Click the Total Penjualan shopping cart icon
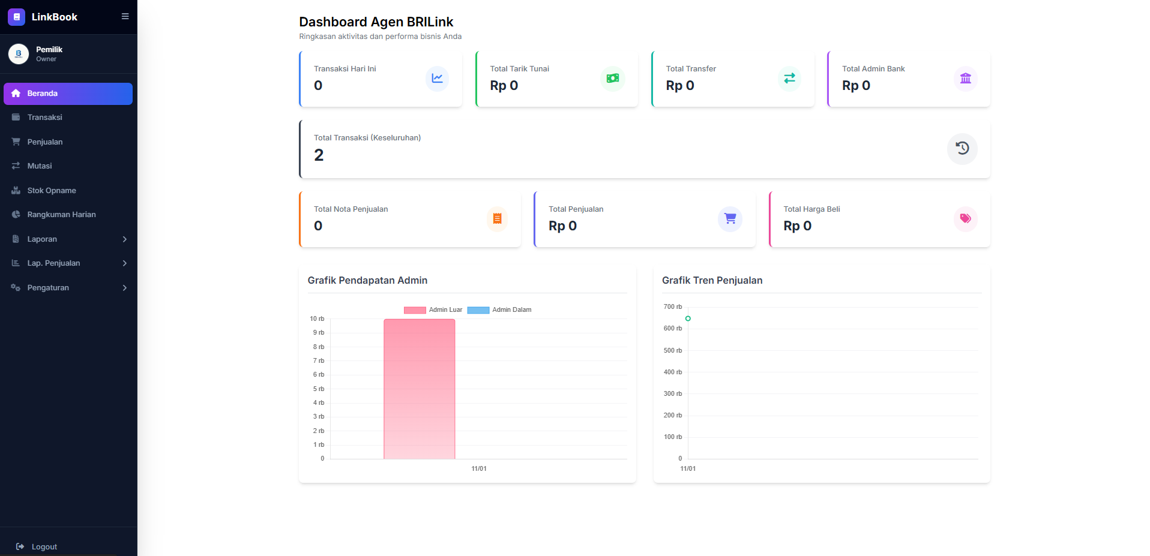The image size is (1150, 556). coord(730,219)
